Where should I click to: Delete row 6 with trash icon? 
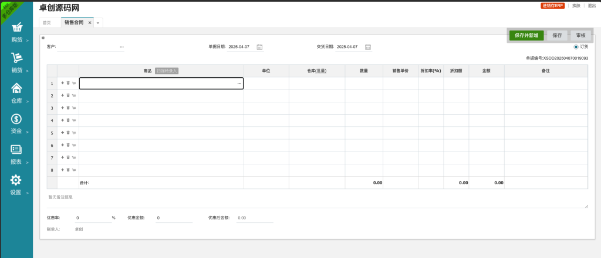[x=68, y=145]
